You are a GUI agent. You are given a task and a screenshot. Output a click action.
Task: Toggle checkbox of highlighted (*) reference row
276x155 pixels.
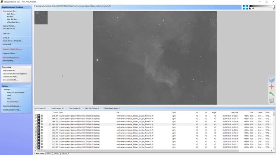tap(36, 124)
